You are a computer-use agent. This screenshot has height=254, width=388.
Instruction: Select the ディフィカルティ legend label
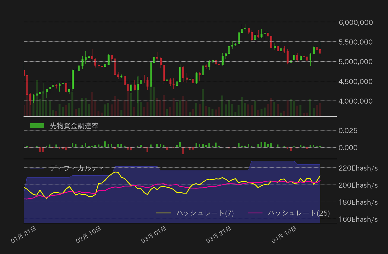tap(76, 168)
